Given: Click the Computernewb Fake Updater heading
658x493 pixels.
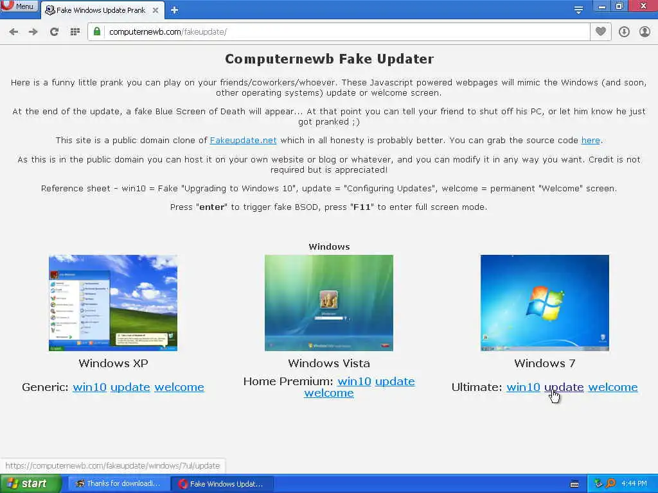Looking at the screenshot, I should [x=329, y=59].
